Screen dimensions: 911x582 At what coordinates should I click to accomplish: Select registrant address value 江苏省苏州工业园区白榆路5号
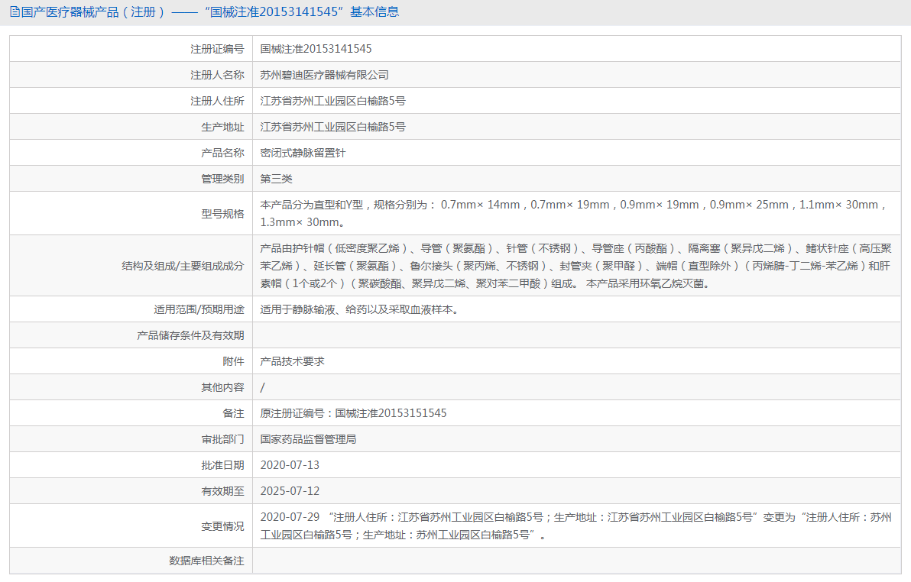coord(333,101)
